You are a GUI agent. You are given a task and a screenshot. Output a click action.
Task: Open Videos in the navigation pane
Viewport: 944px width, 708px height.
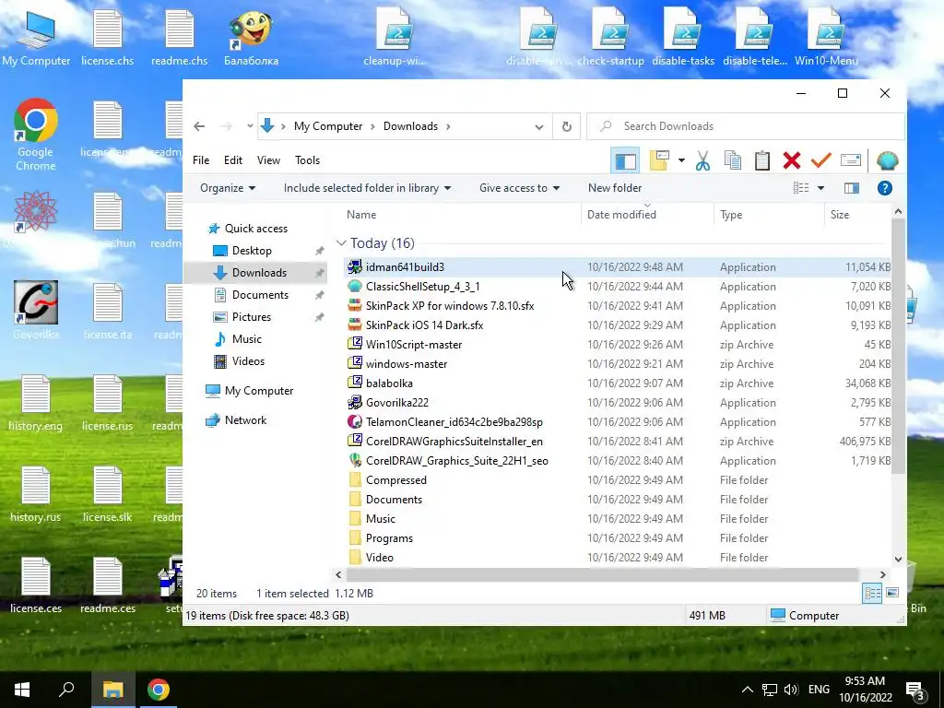(248, 361)
